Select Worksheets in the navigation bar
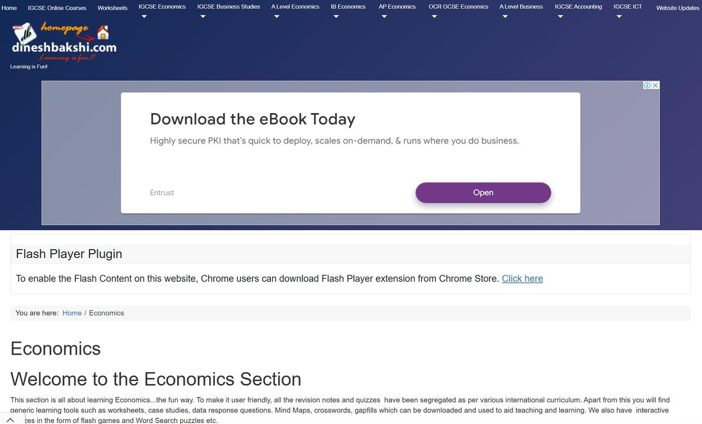Screen dimensions: 702x424 click(112, 8)
